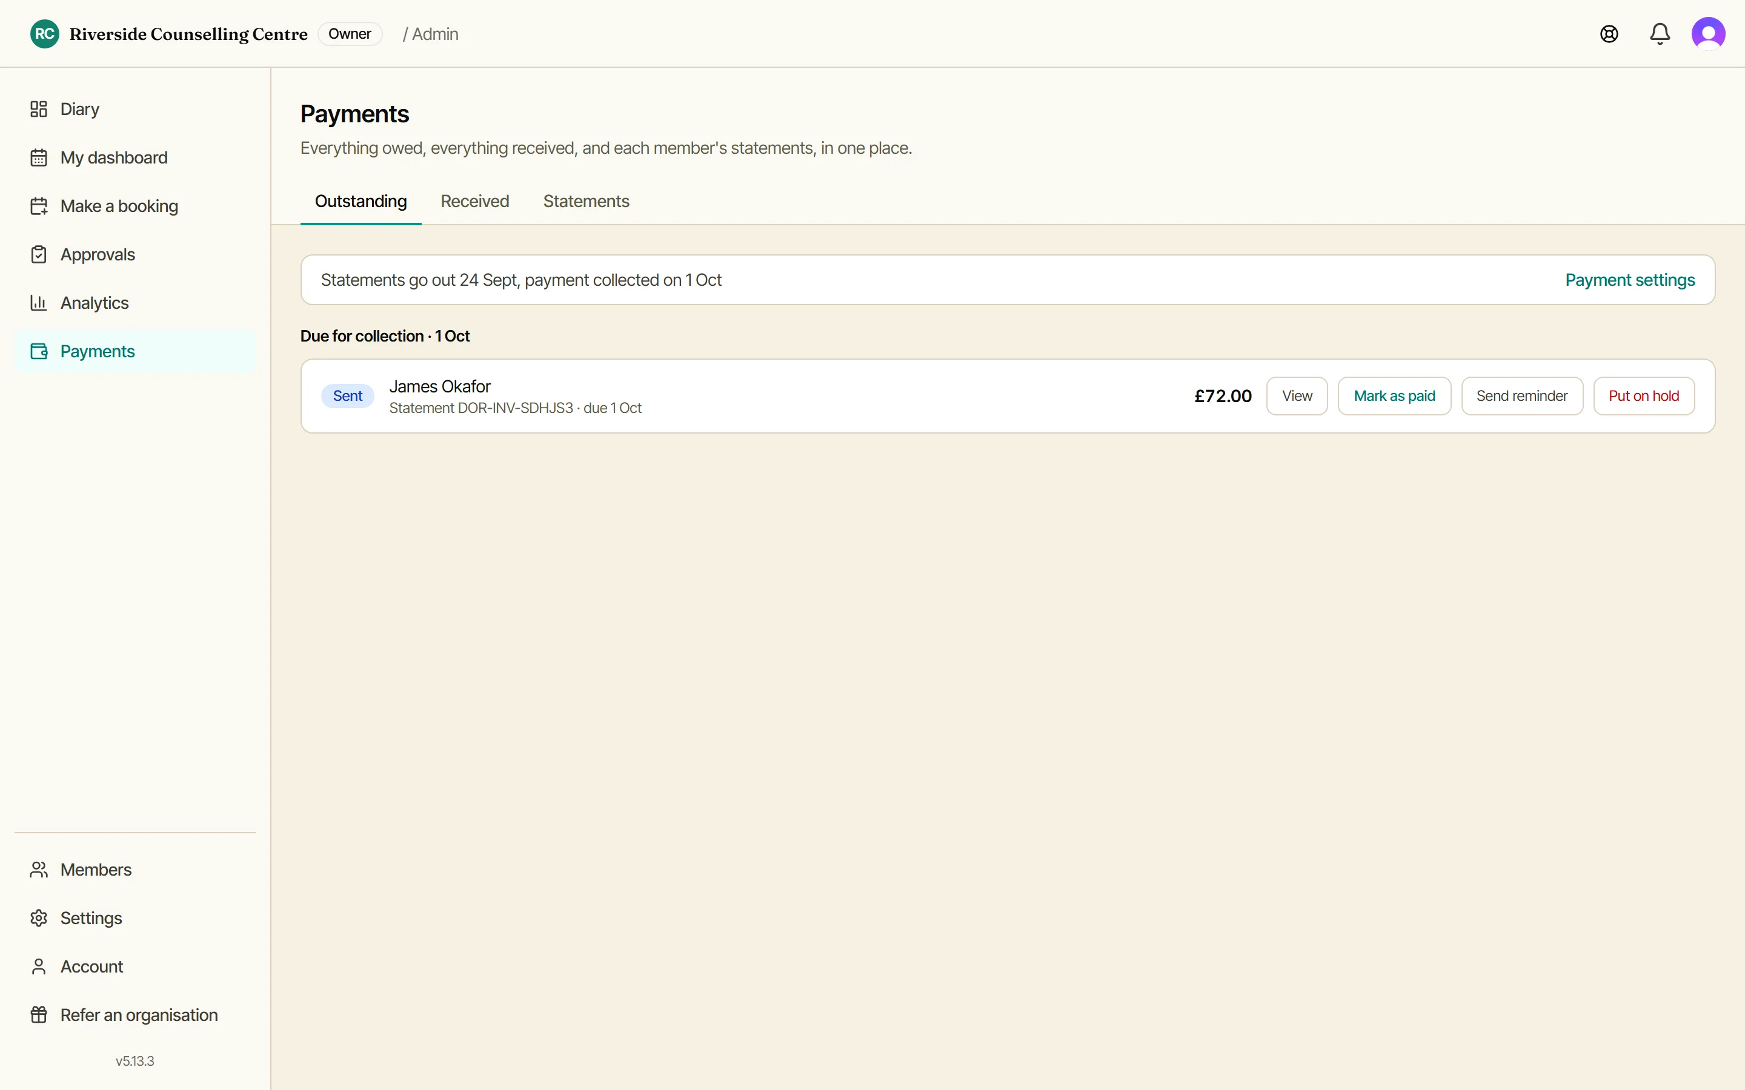Switch to the Statements tab

(x=587, y=201)
